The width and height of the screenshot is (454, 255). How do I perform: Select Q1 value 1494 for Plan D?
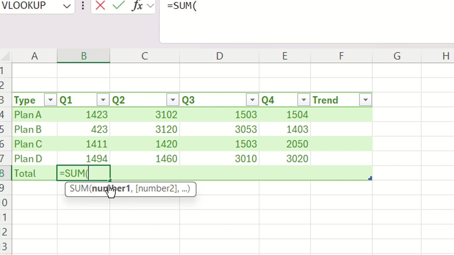pyautogui.click(x=84, y=158)
